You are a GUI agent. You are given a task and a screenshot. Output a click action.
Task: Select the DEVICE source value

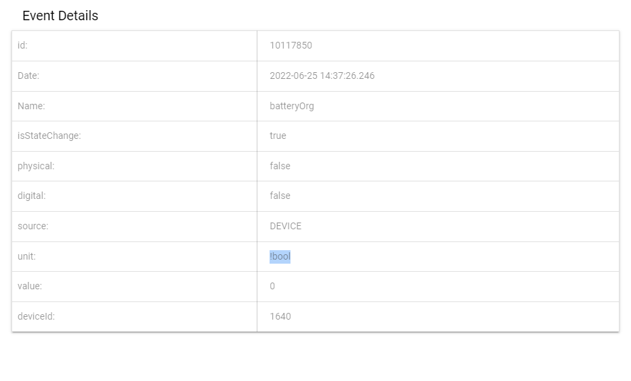(x=285, y=226)
